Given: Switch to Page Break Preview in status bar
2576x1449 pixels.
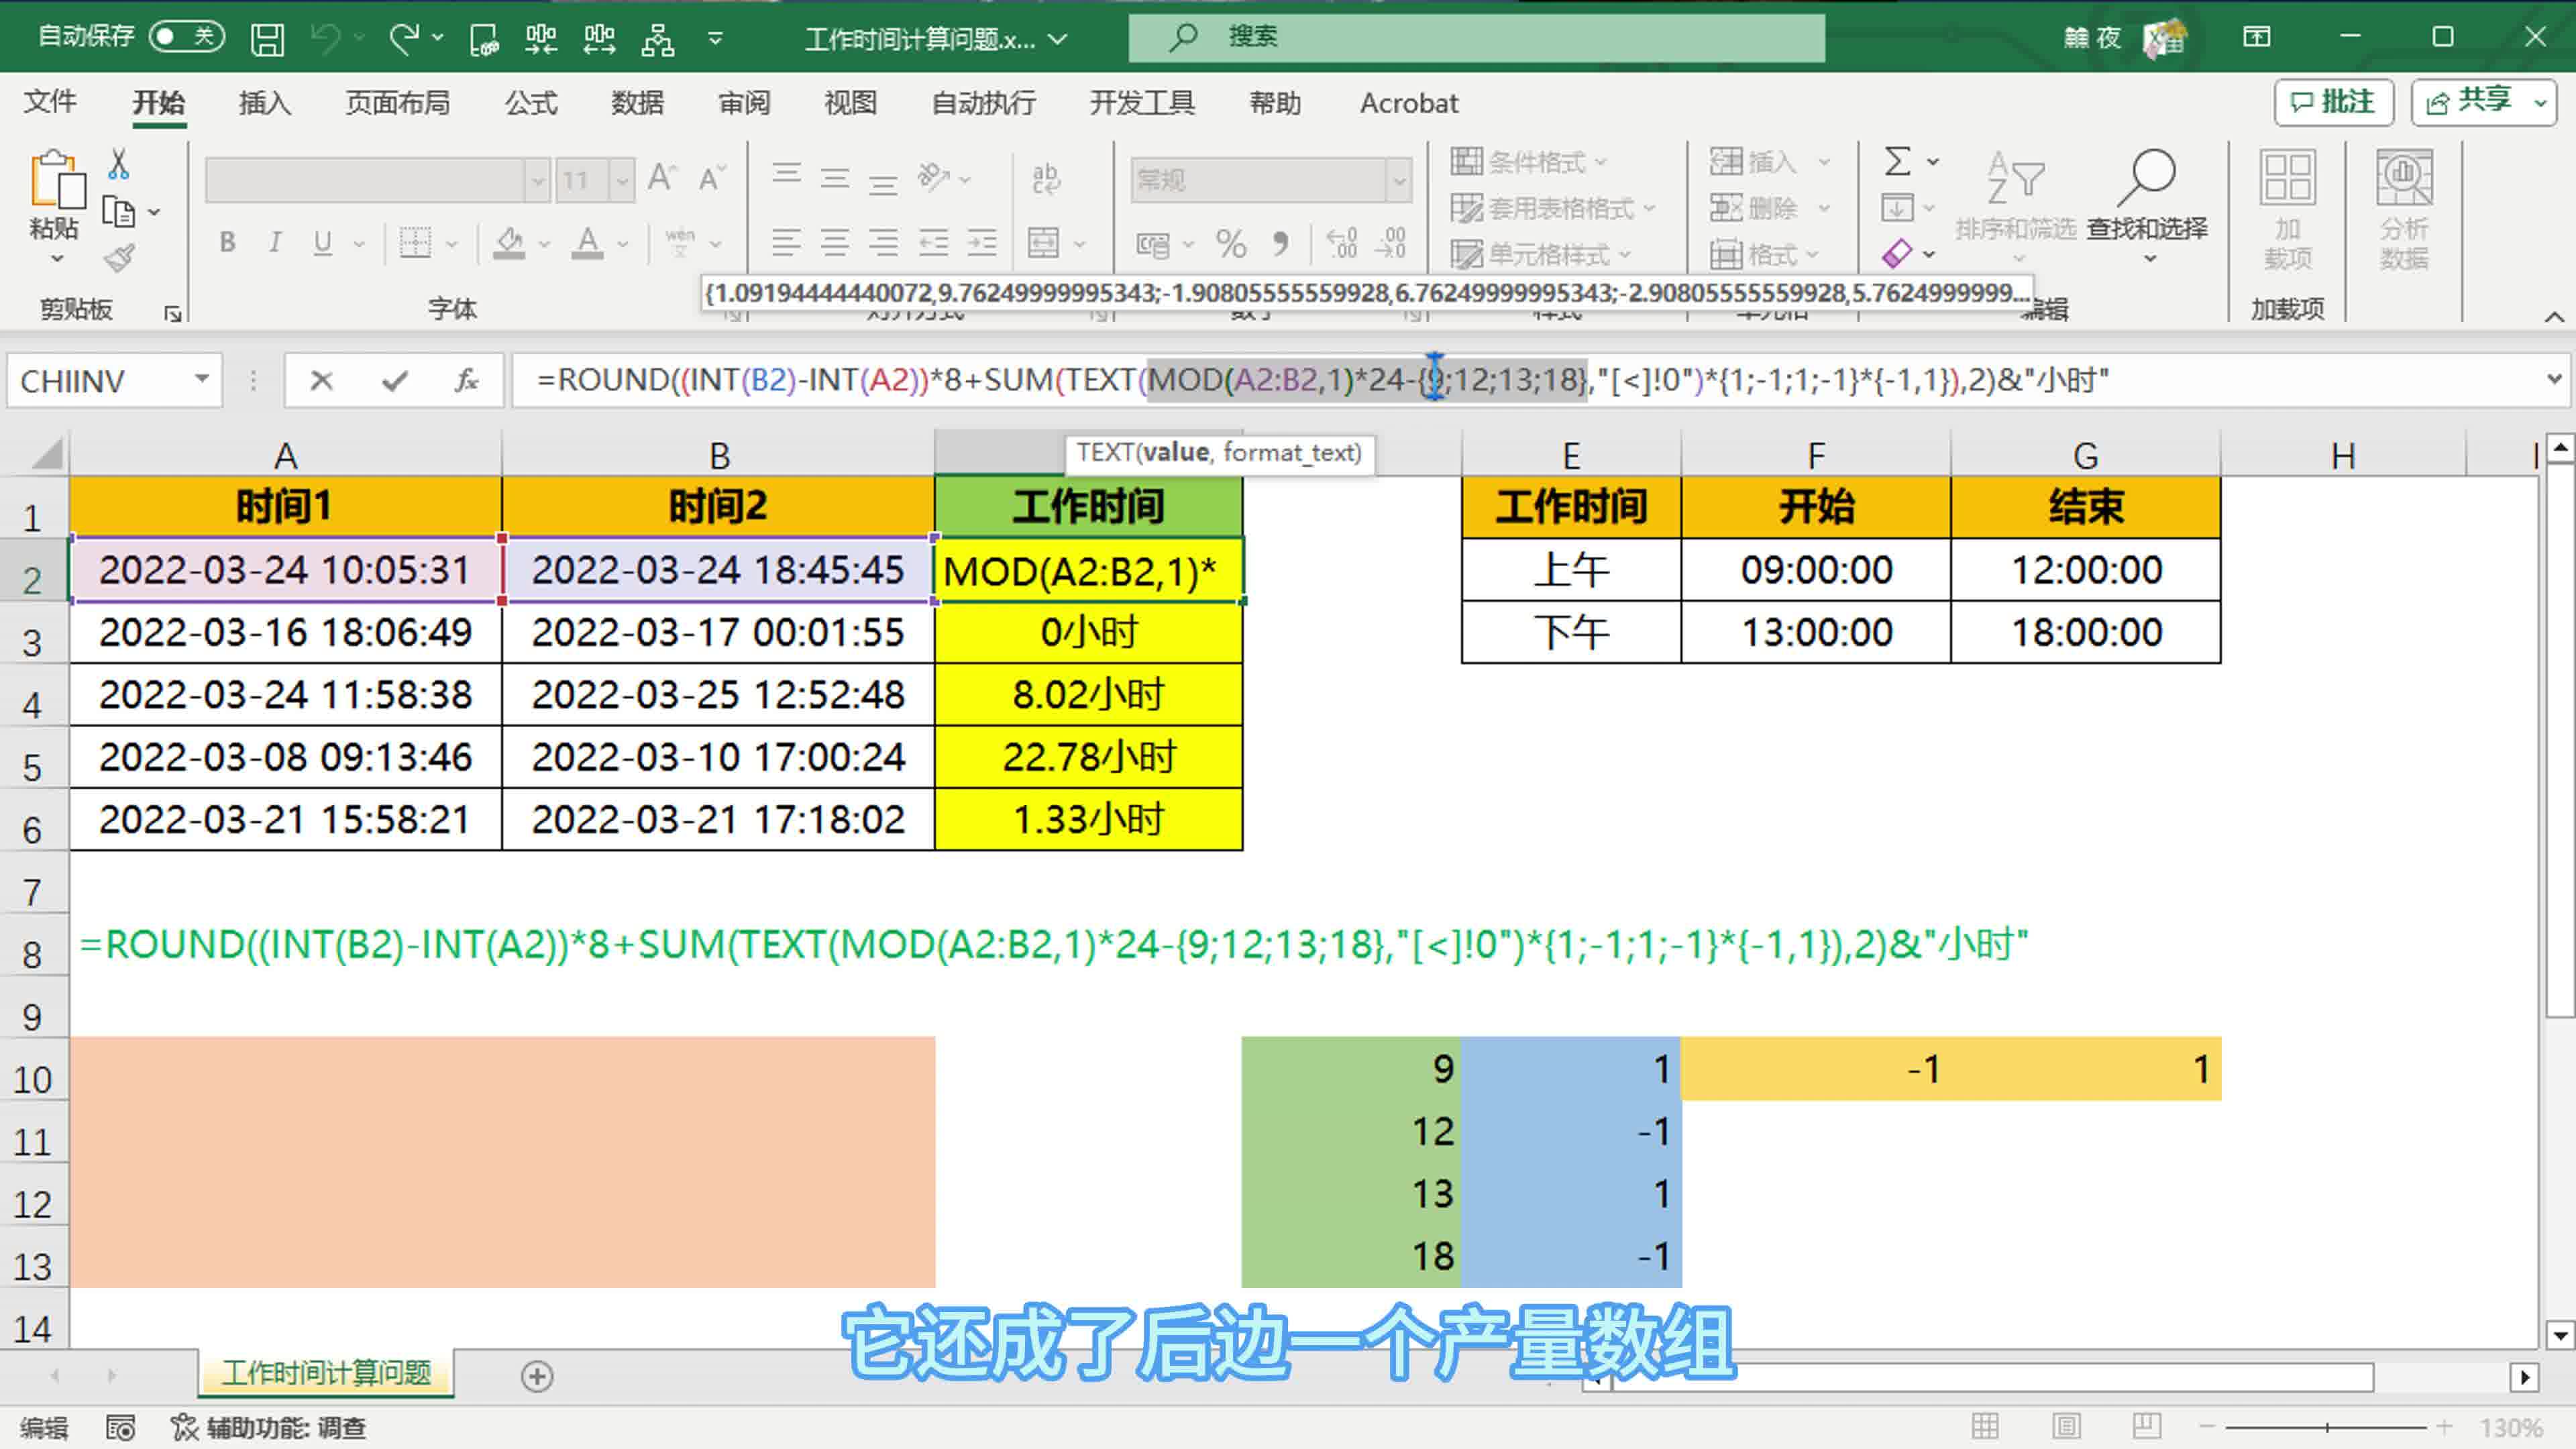Looking at the screenshot, I should pos(2147,1427).
